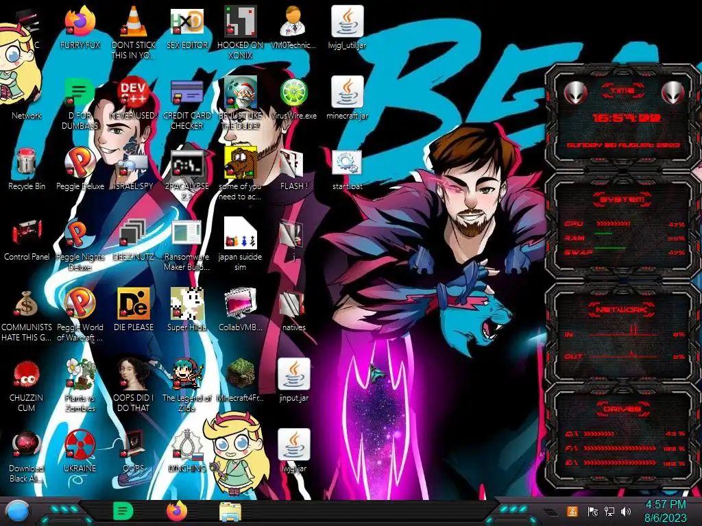Launch the CREDIT CARD CHECKER shortcut
702x526 pixels.
186,92
